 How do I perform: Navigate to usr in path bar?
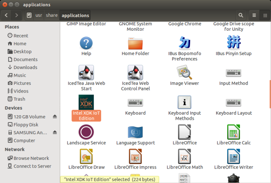pos(39,15)
